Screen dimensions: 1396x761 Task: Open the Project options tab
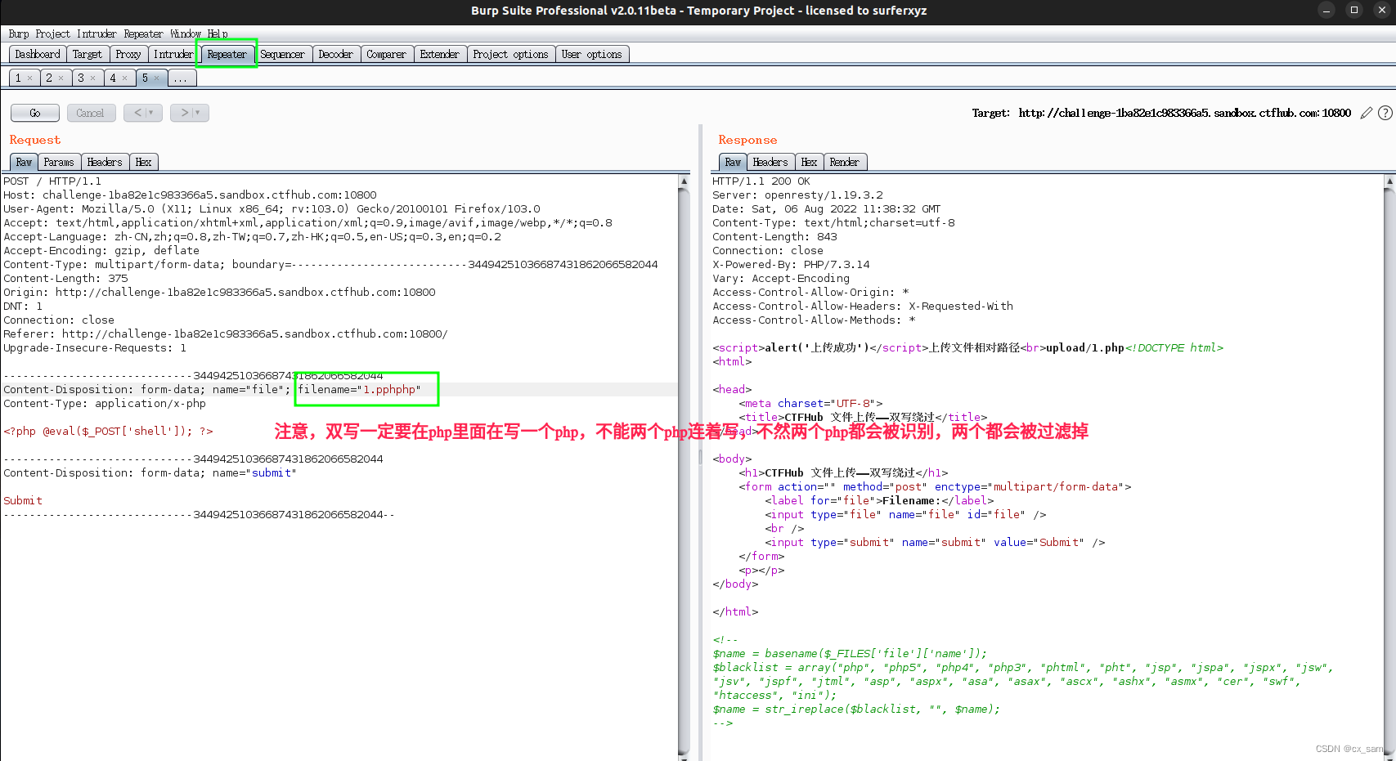click(511, 54)
